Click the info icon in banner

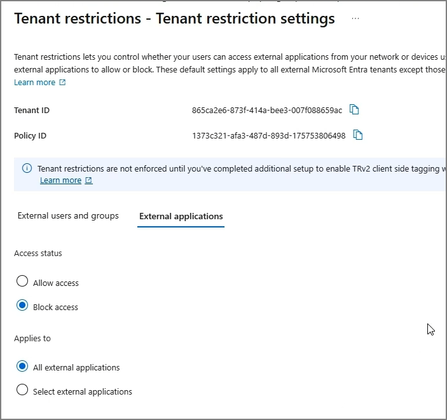click(27, 168)
